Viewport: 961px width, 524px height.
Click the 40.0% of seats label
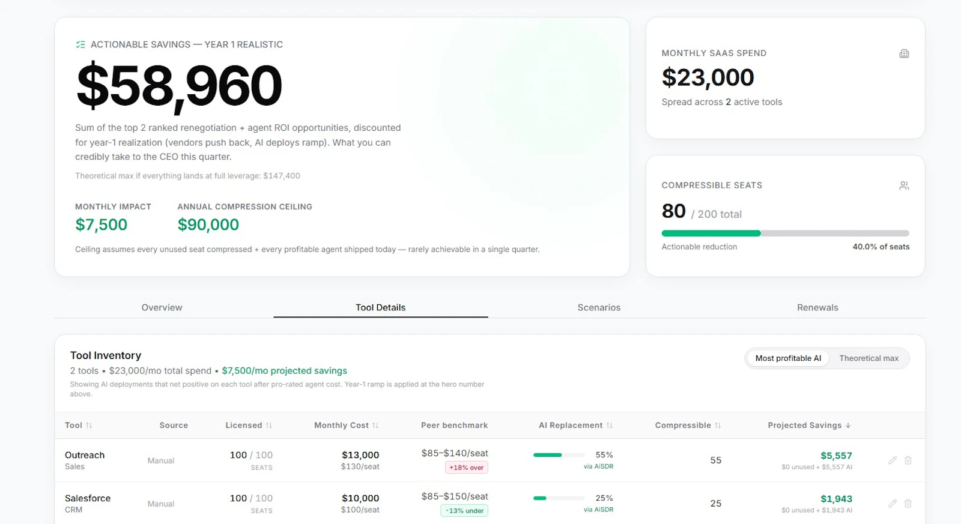(881, 247)
